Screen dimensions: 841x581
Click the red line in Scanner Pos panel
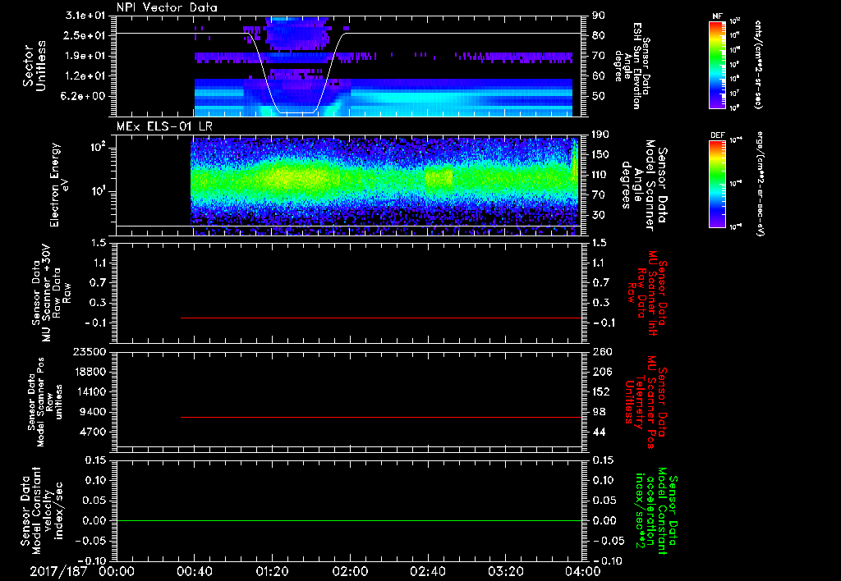click(381, 417)
